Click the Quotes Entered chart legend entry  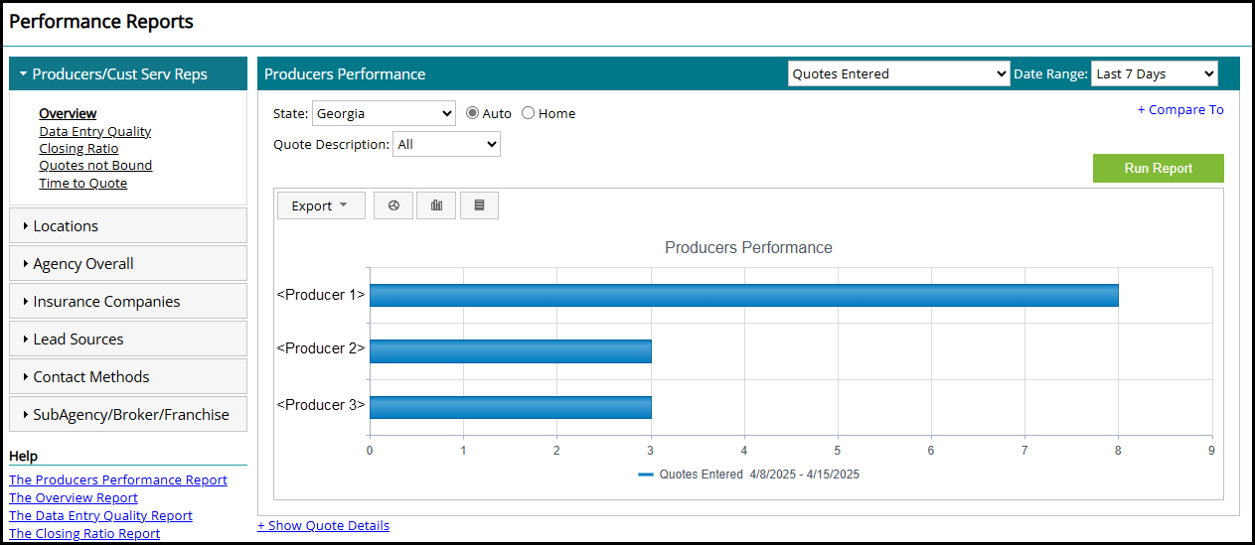(x=748, y=475)
